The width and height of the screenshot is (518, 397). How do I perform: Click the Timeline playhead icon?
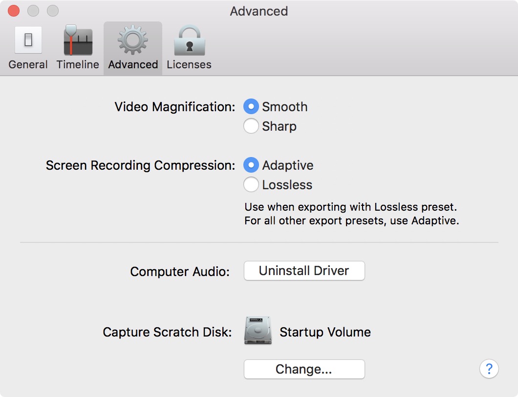[78, 40]
